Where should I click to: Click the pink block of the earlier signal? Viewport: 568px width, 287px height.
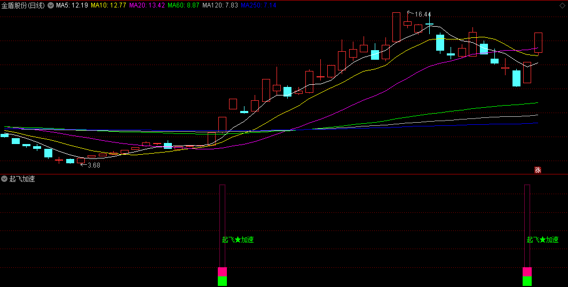[x=223, y=272]
